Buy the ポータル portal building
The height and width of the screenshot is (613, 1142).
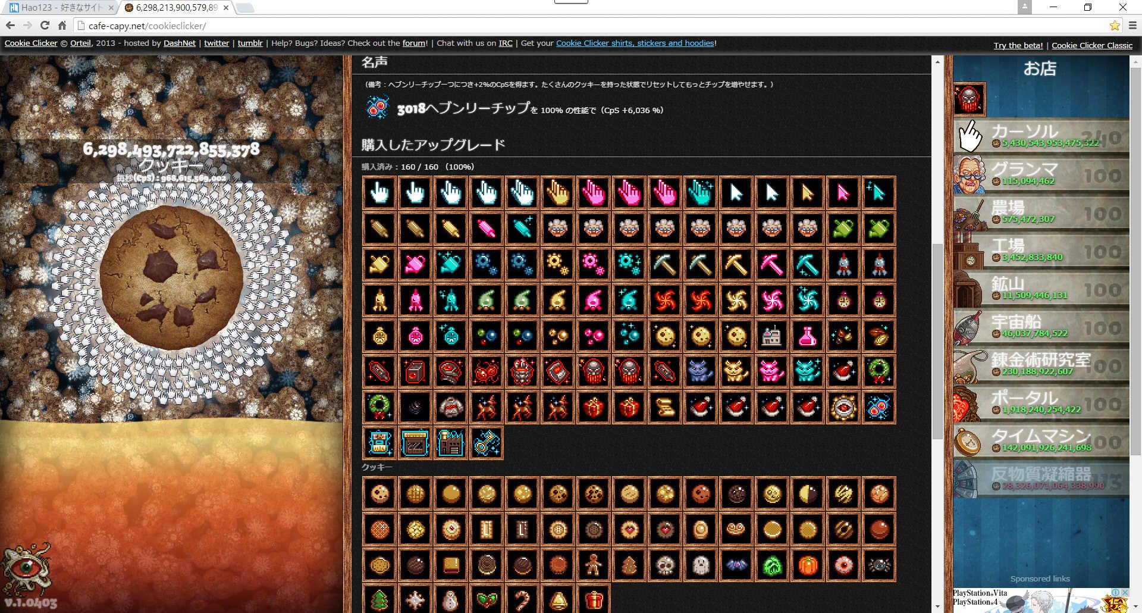(1041, 404)
